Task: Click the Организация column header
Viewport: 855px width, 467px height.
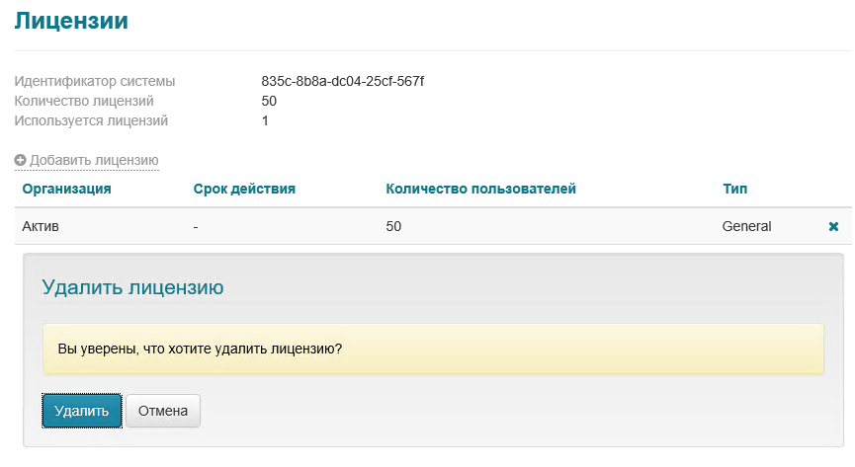Action: tap(66, 188)
